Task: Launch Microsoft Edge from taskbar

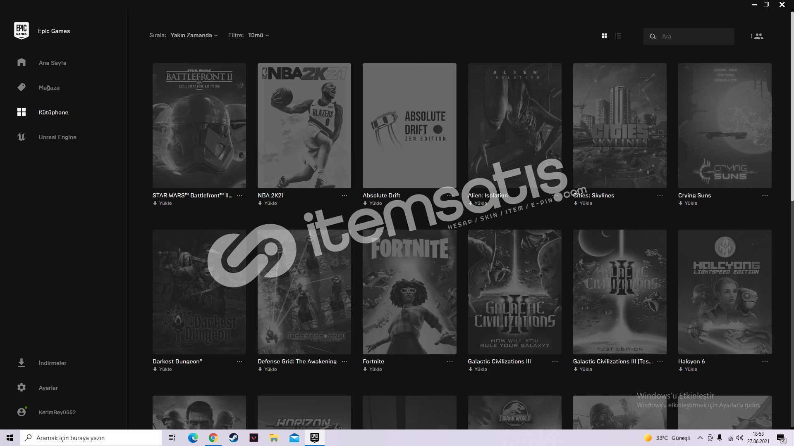Action: click(193, 438)
